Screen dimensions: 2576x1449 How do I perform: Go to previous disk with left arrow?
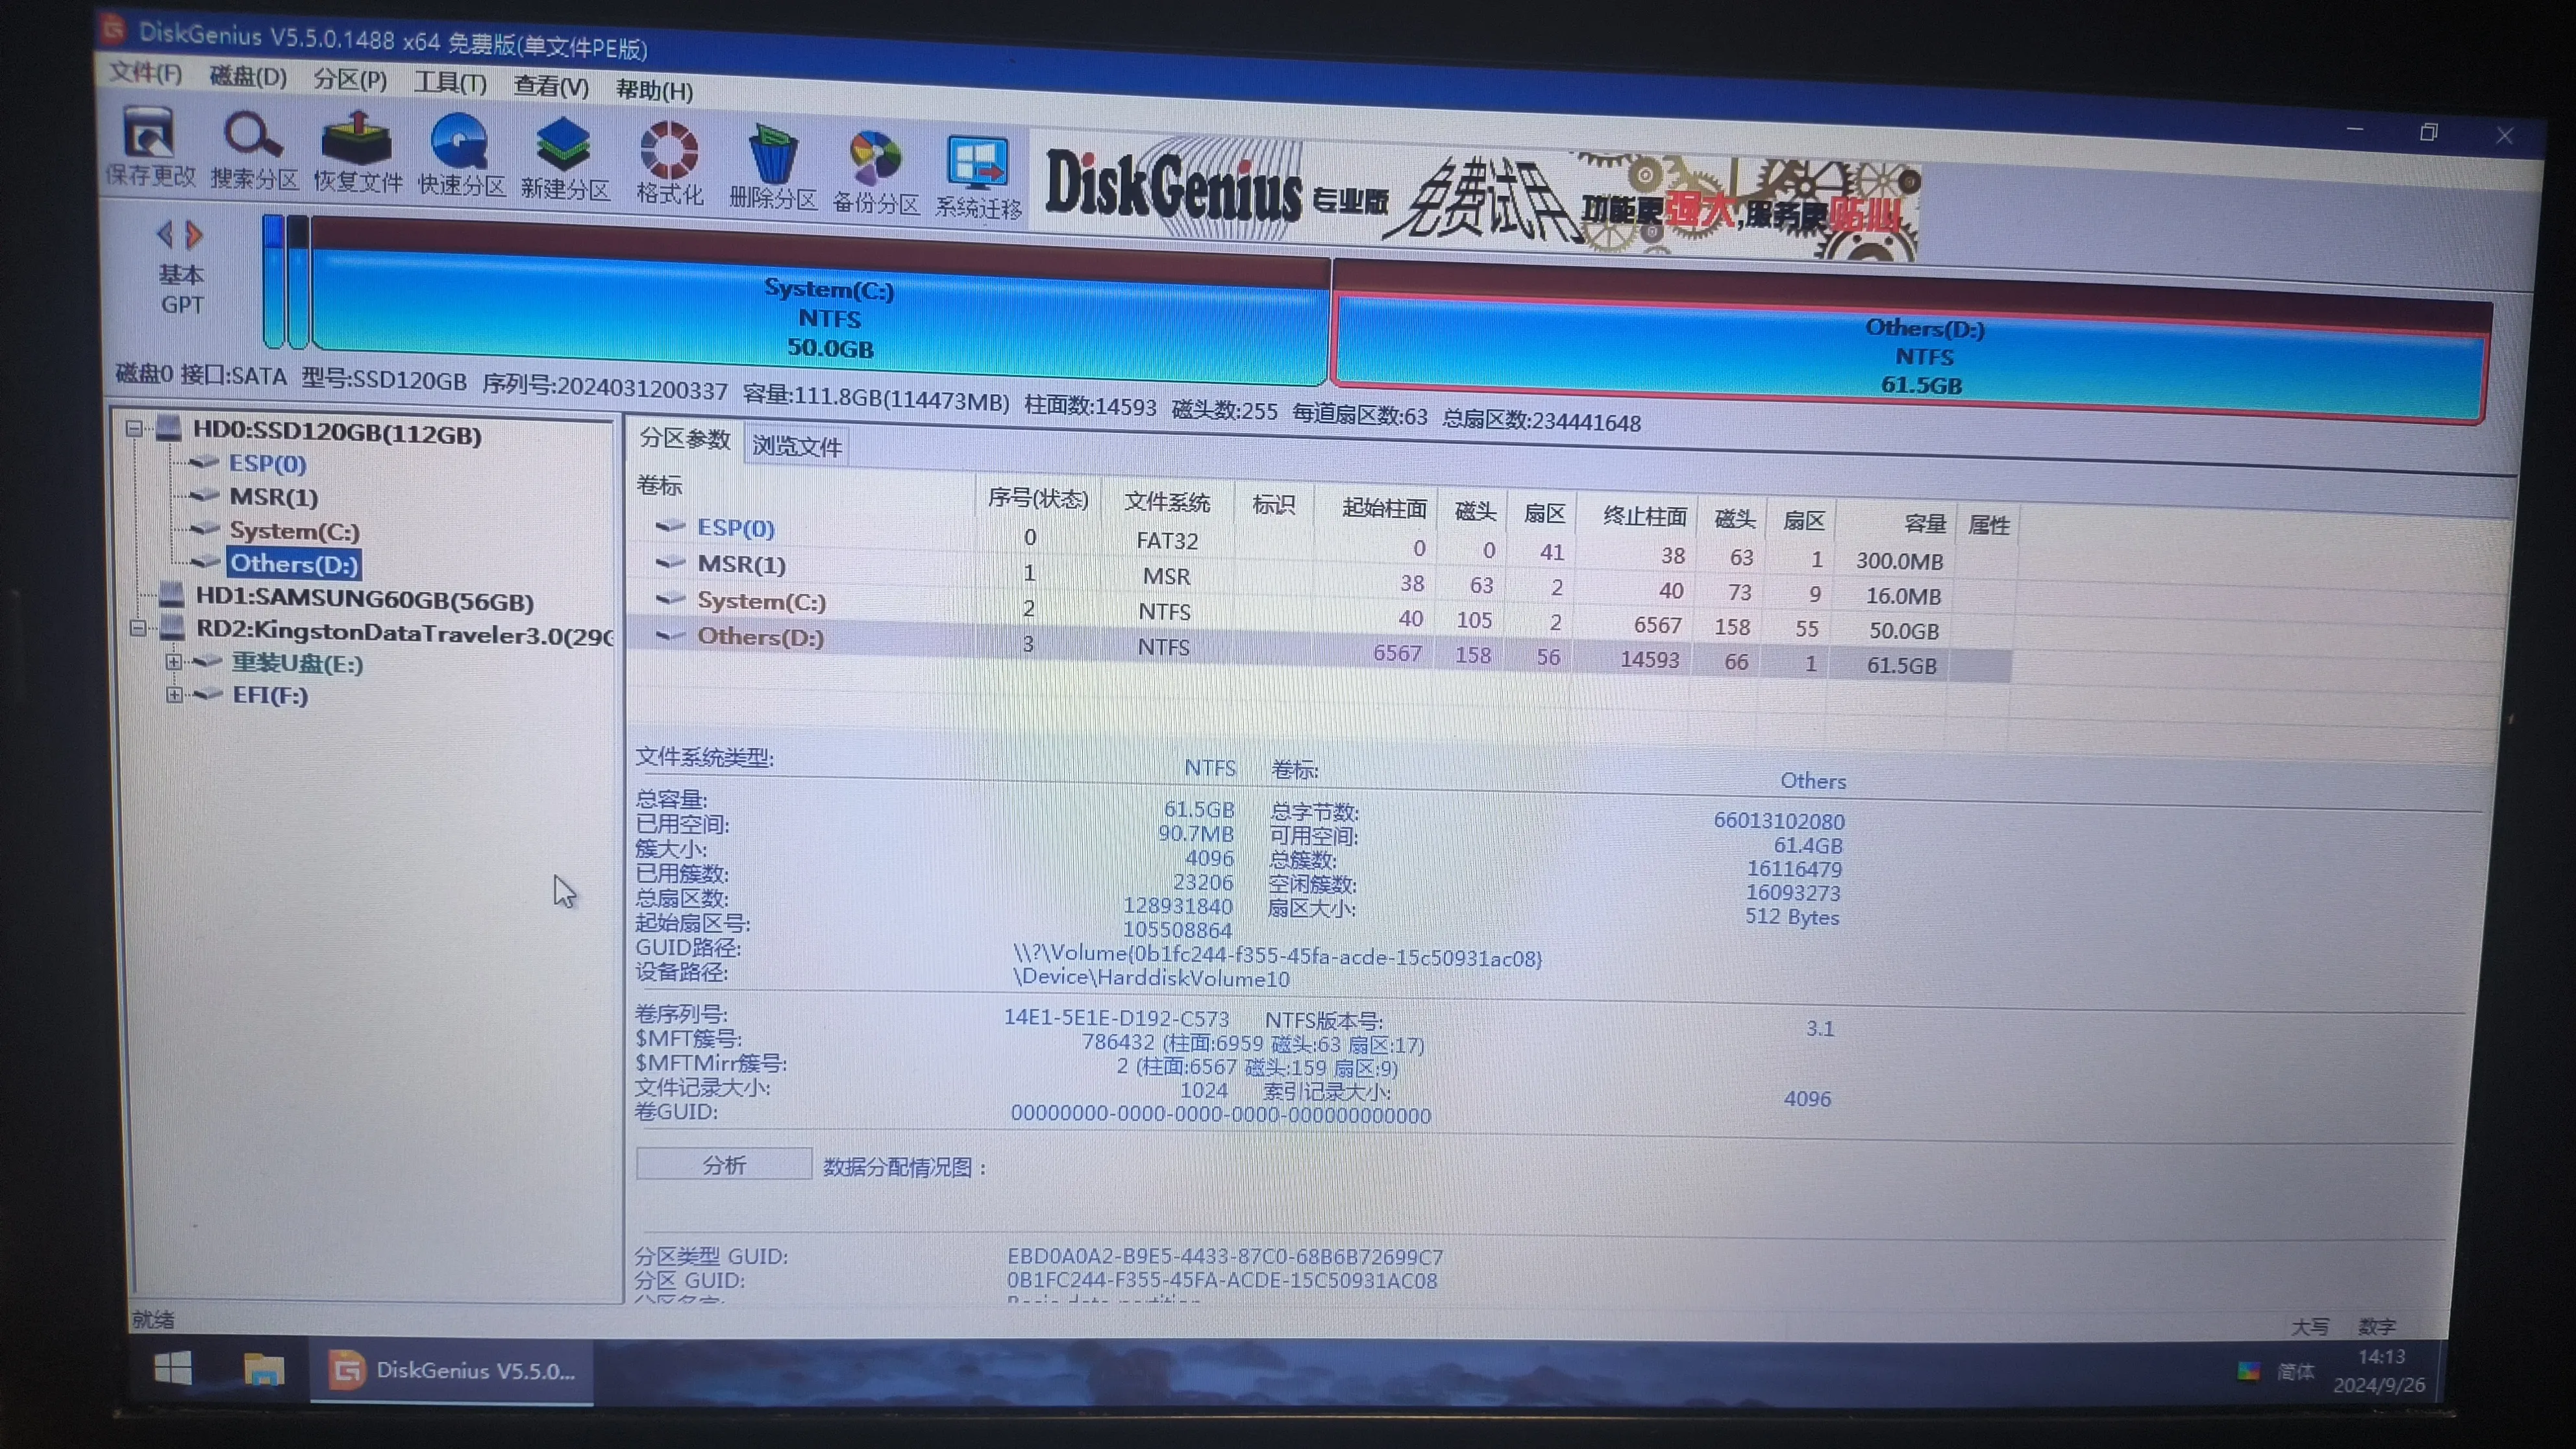tap(165, 234)
